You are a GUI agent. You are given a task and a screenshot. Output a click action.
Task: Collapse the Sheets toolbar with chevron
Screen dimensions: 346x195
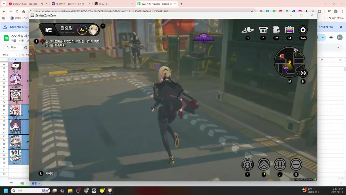[x=338, y=48]
